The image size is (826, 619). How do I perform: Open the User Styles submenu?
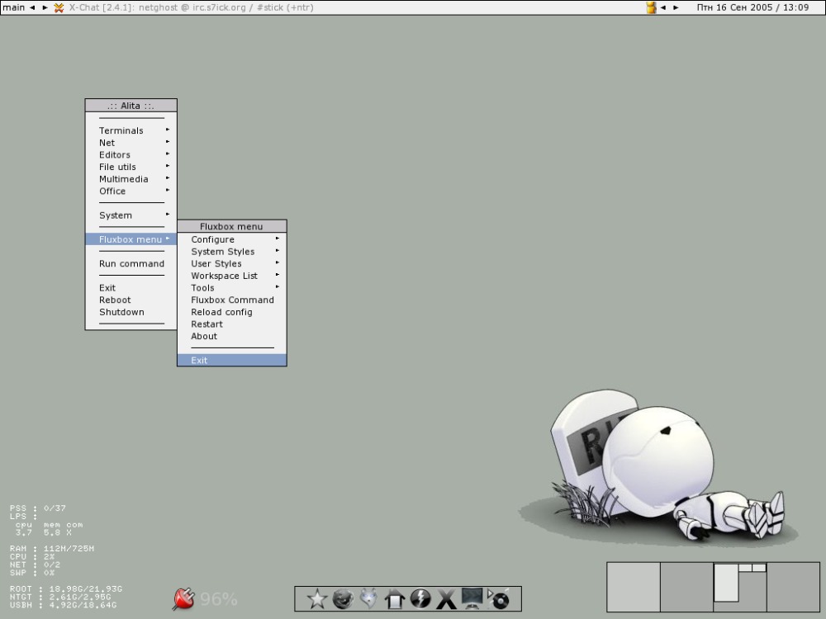point(232,263)
